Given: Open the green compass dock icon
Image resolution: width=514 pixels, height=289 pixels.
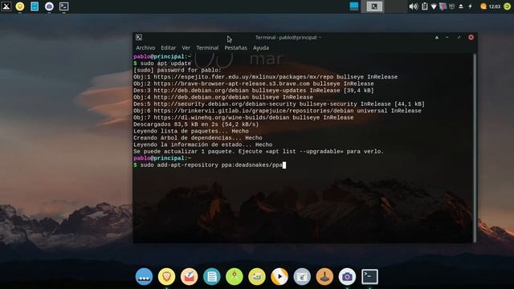Looking at the screenshot, I should 235,277.
